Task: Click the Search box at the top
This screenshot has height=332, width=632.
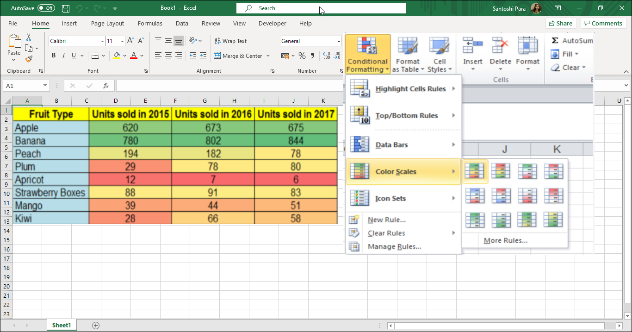Action: pos(321,8)
